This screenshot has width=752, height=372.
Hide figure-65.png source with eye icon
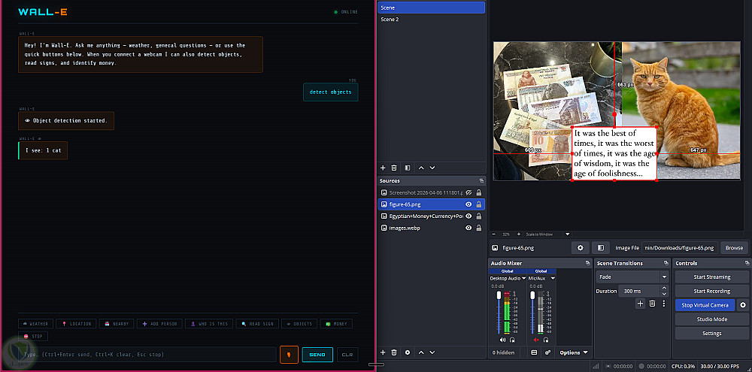469,204
